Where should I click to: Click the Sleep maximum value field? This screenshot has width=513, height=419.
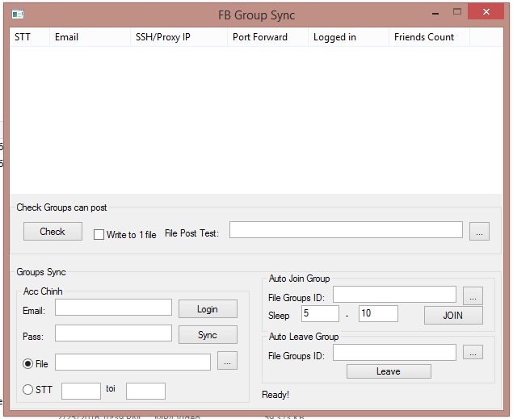tap(378, 313)
